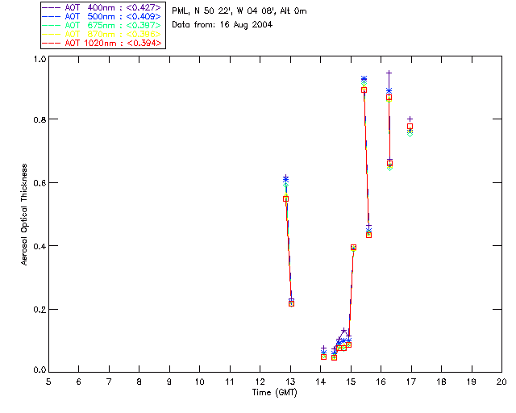
Task: Click the x-axis tick label 14
Action: [x=321, y=382]
